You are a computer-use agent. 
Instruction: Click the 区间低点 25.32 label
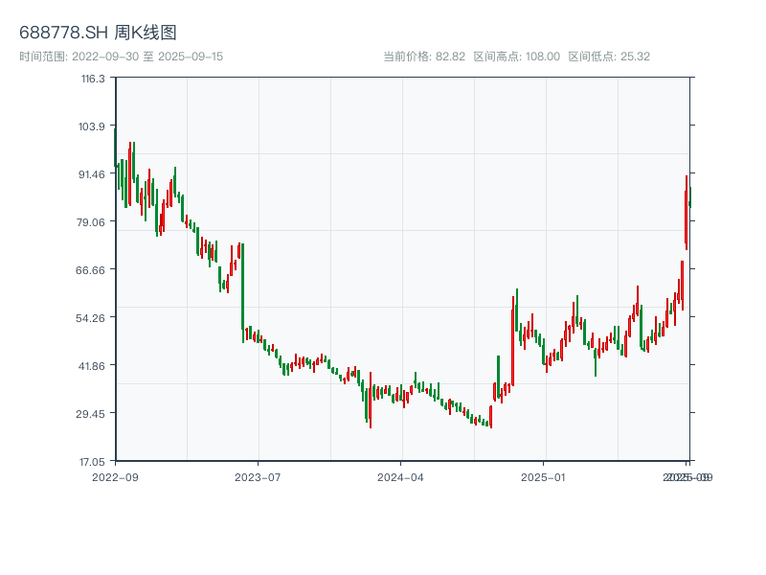(x=609, y=57)
